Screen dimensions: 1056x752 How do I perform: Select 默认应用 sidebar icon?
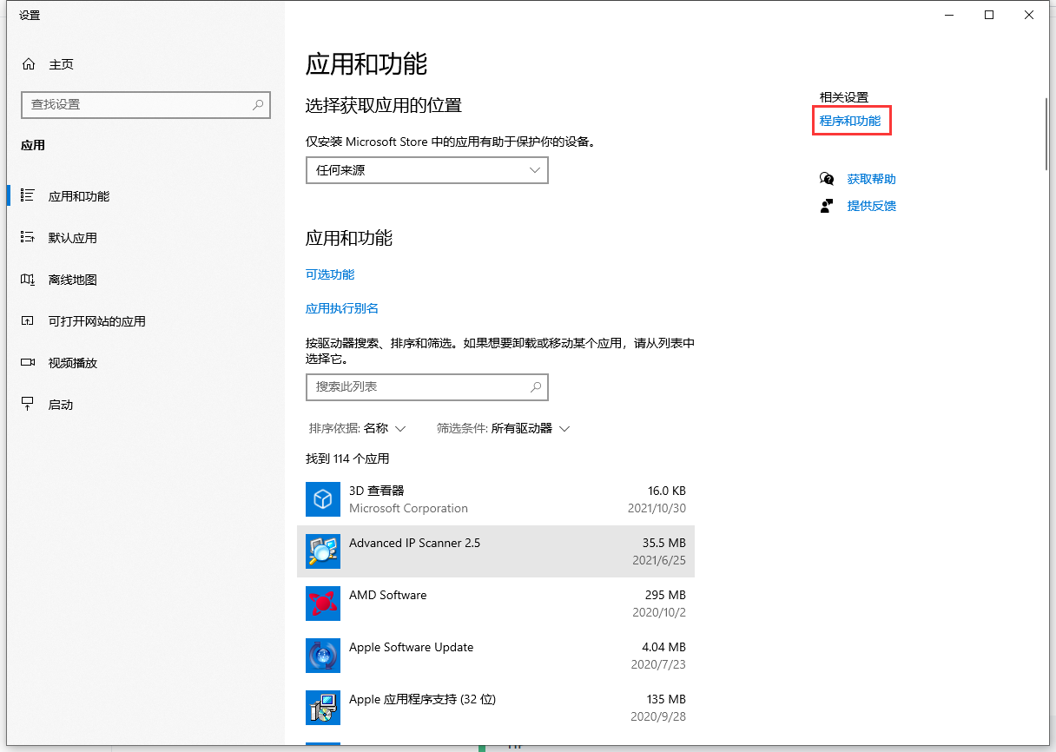28,238
